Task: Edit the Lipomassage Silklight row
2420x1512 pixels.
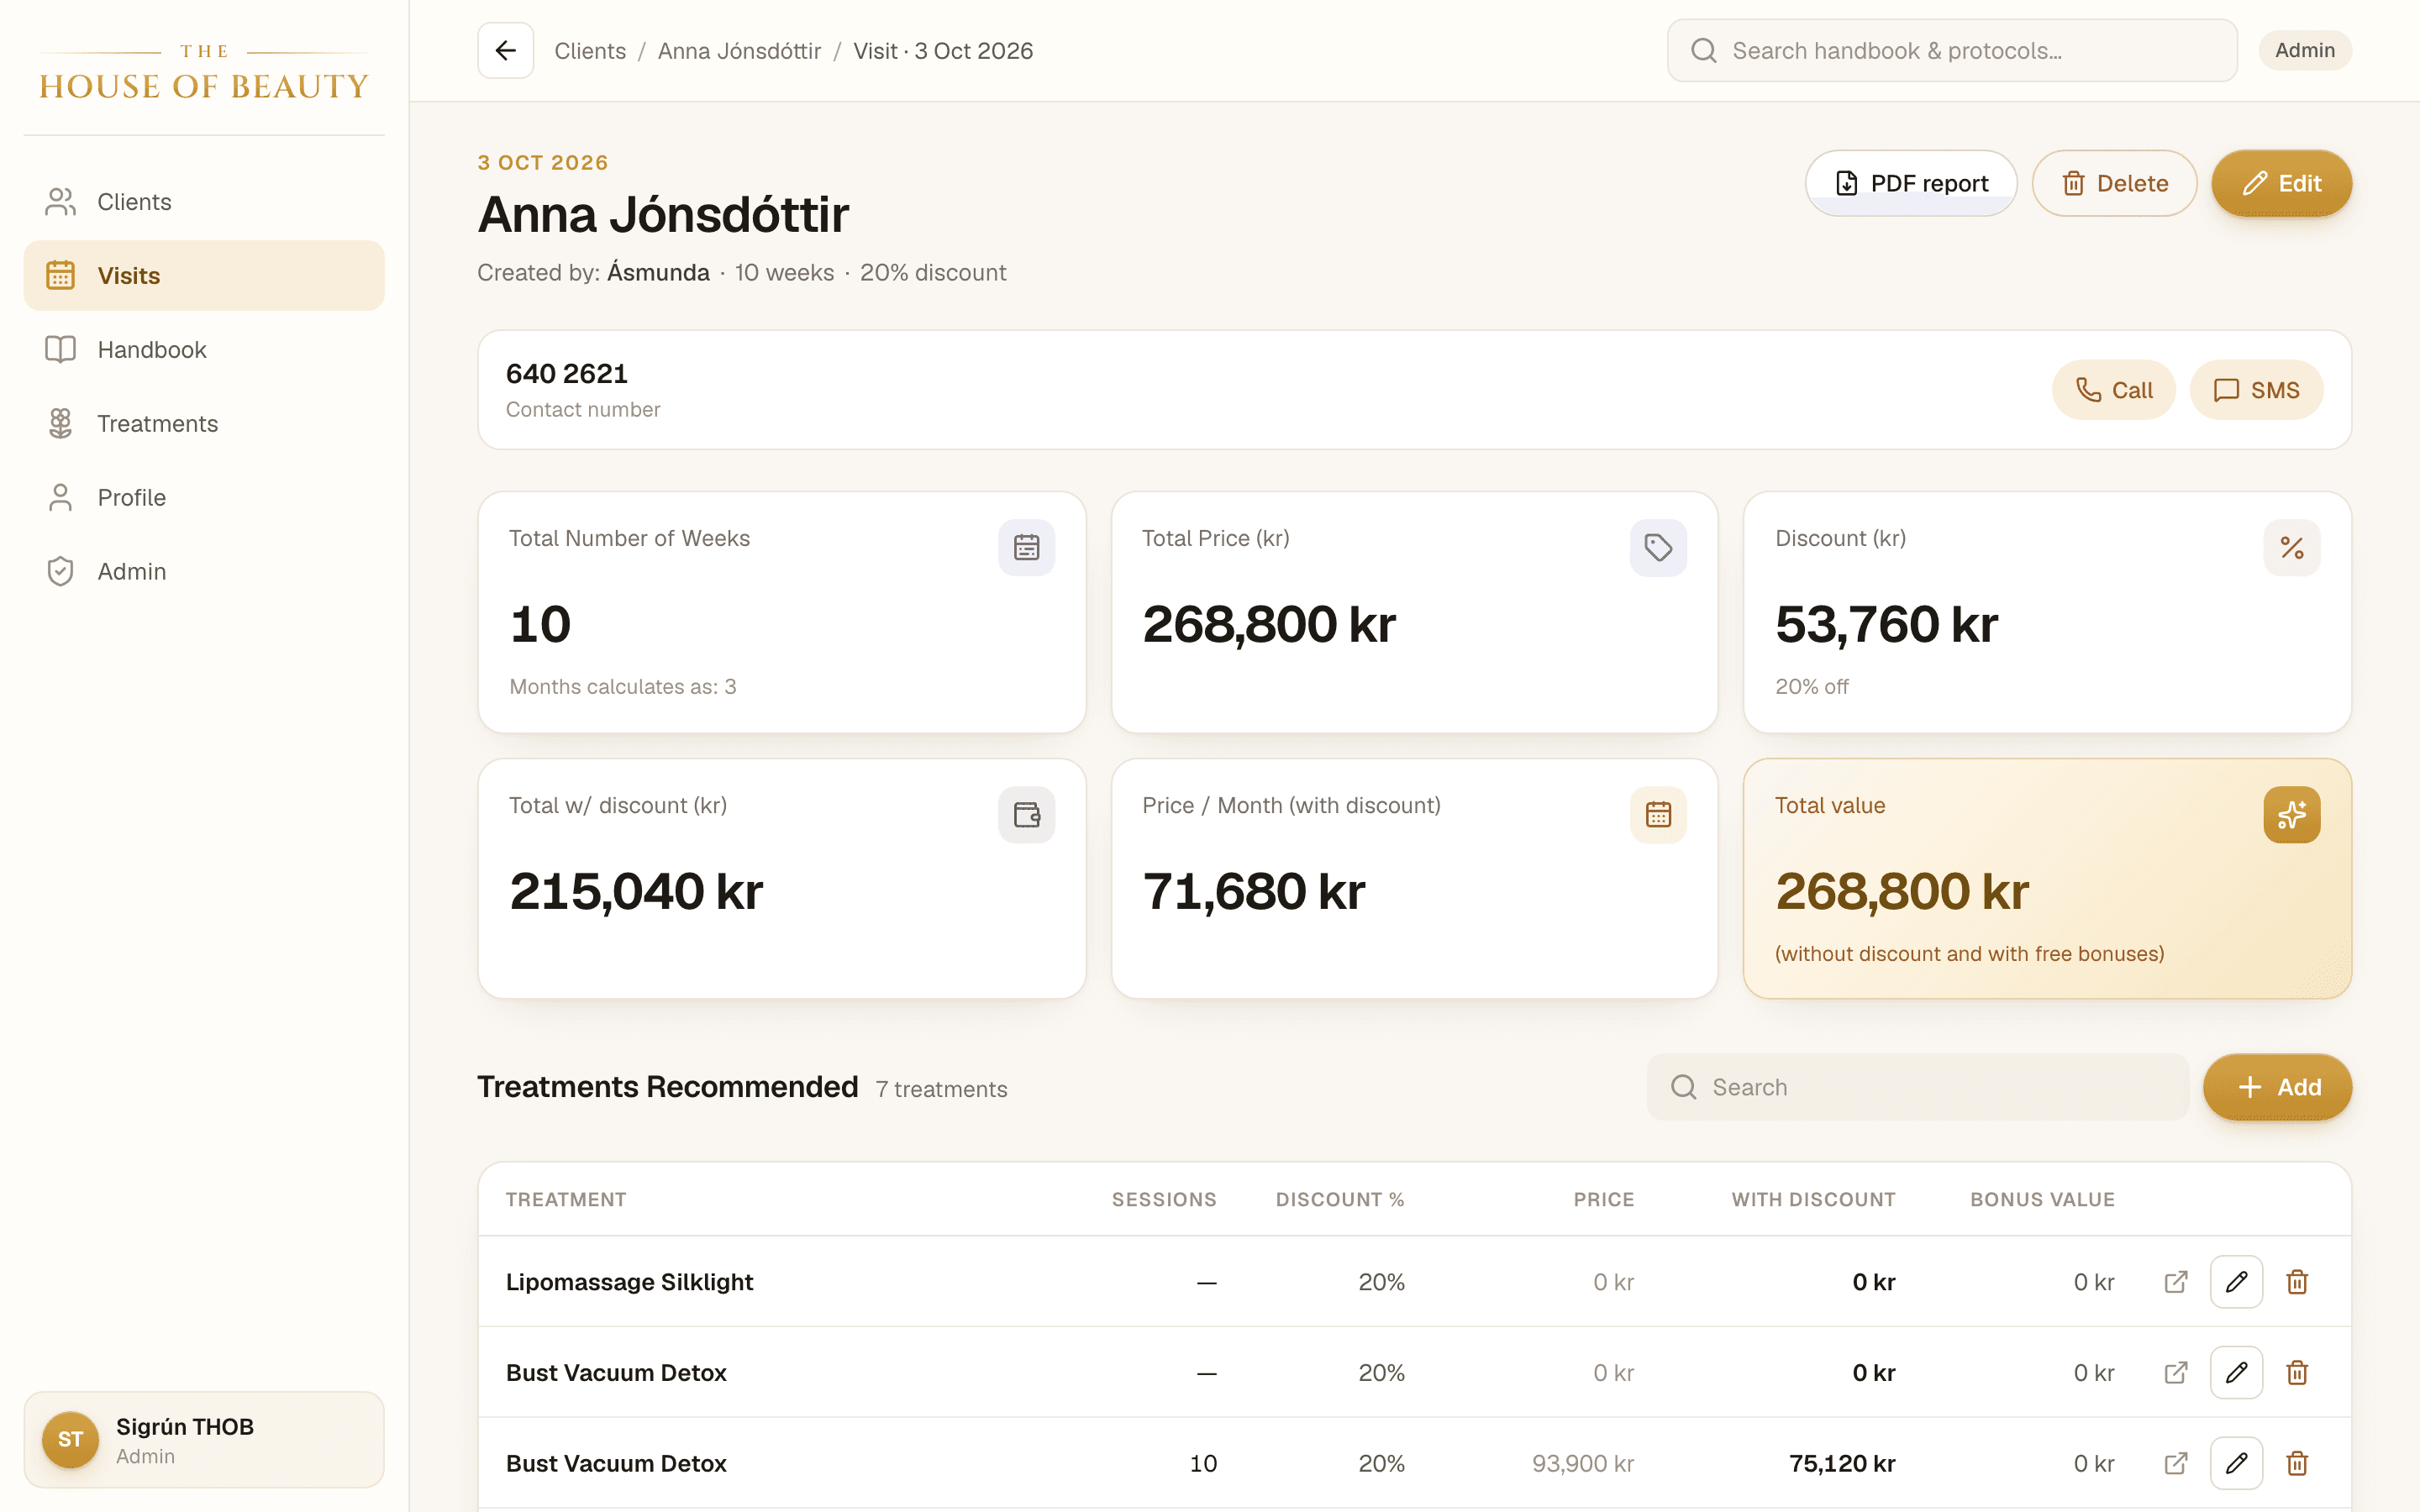Action: [2237, 1282]
